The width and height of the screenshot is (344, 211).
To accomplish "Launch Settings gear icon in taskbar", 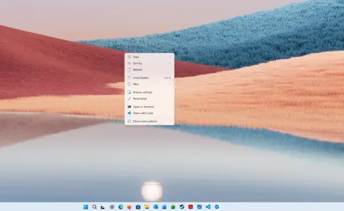I will [112, 207].
